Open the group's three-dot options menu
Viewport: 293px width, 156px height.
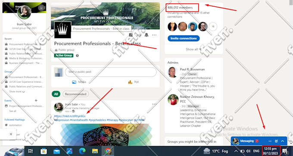tap(154, 35)
